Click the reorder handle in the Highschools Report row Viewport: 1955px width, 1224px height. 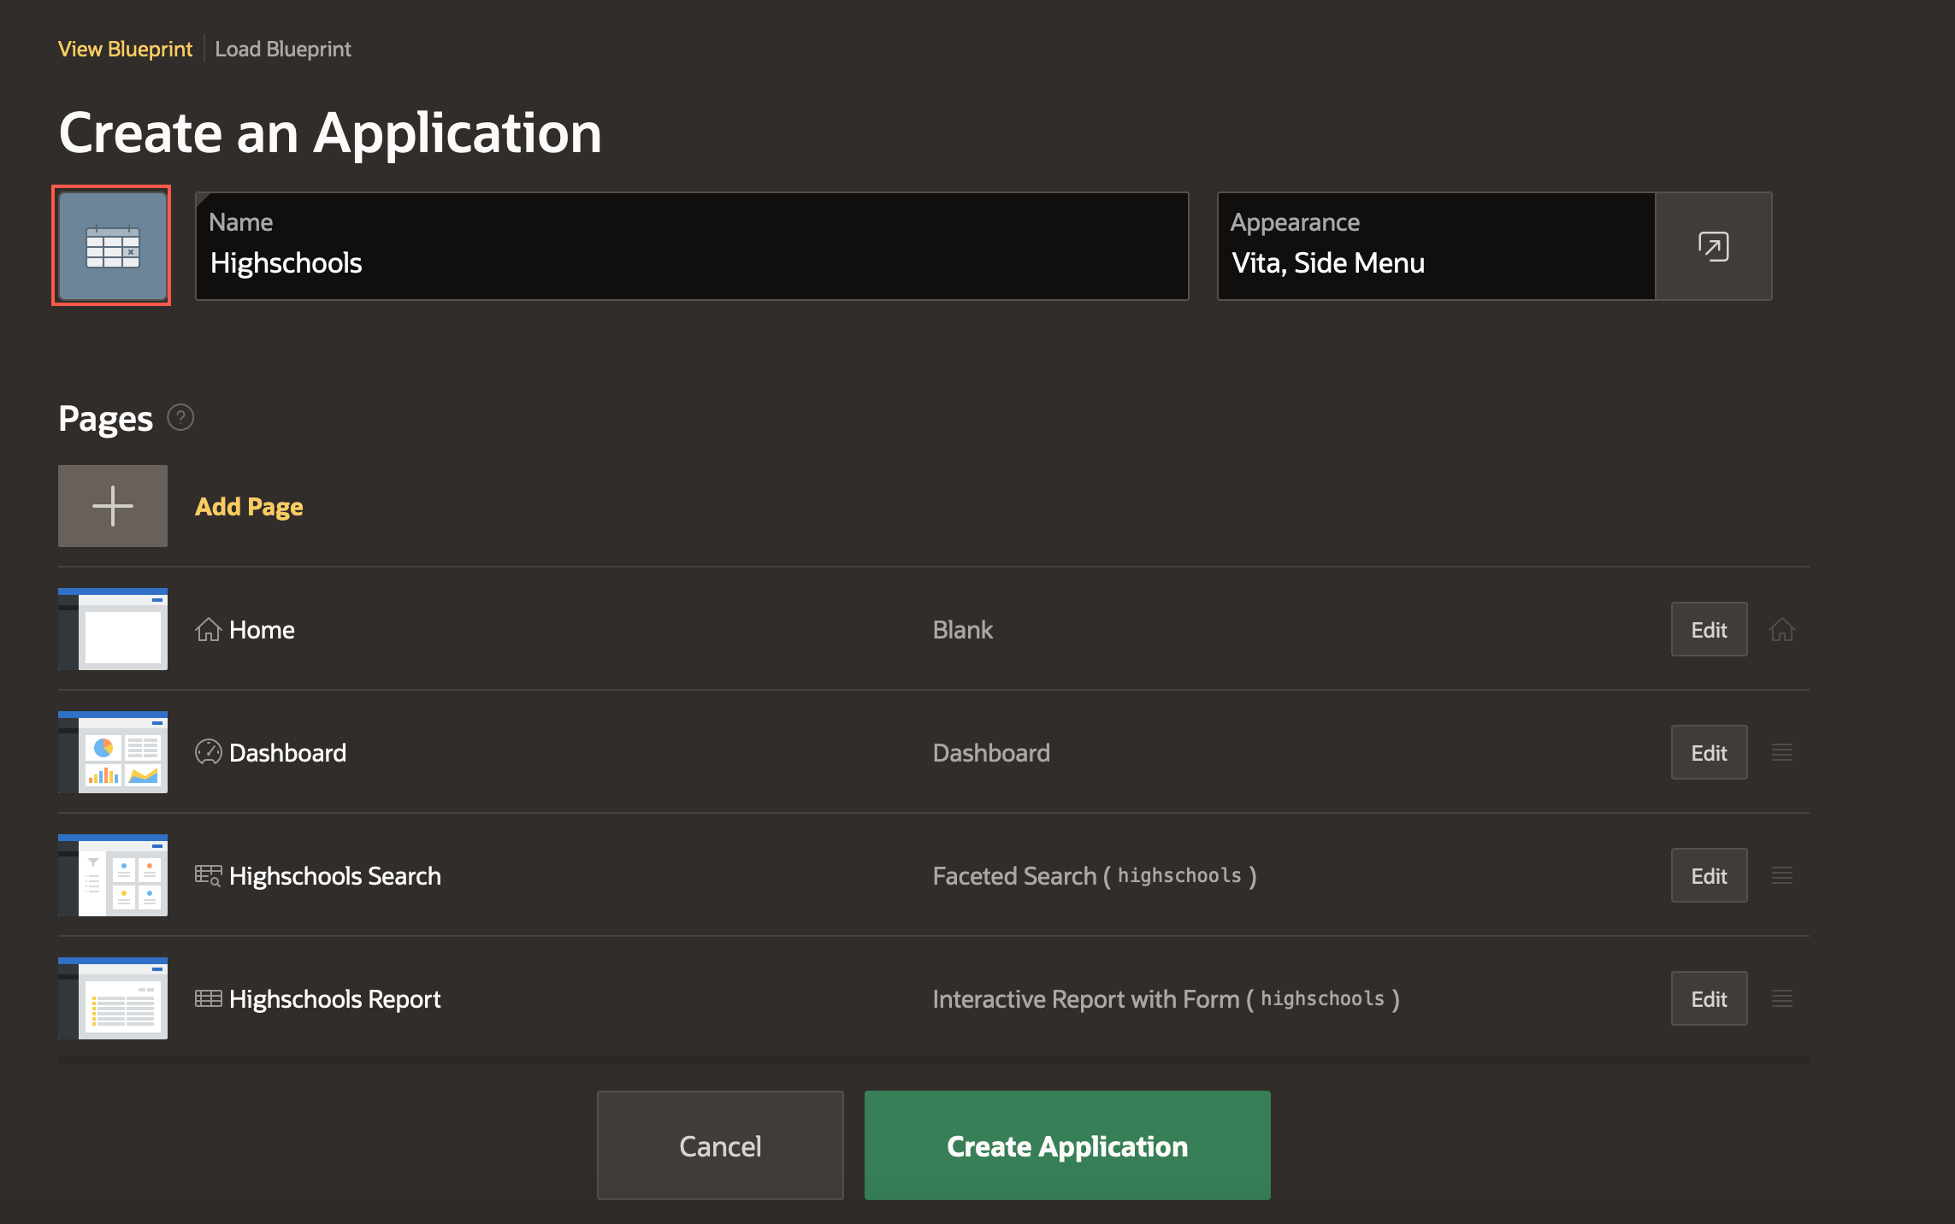[1782, 998]
